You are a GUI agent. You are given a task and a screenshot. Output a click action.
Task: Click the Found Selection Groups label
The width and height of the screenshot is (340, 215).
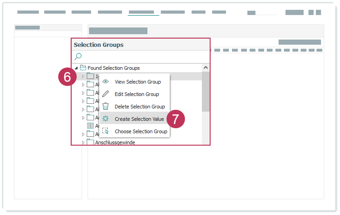114,68
